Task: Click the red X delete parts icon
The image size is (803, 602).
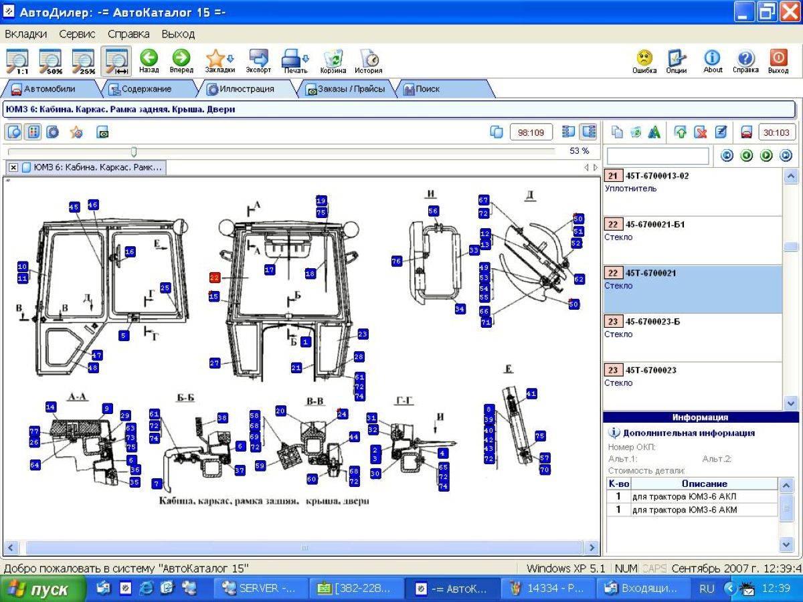Action: (x=701, y=132)
